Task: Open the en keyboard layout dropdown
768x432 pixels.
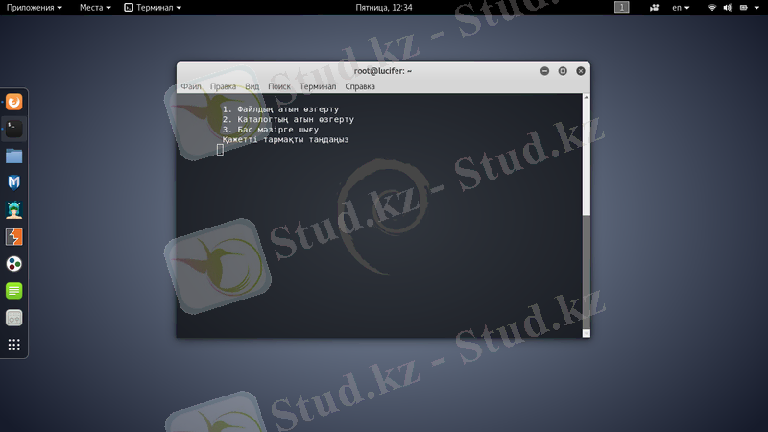Action: point(683,7)
